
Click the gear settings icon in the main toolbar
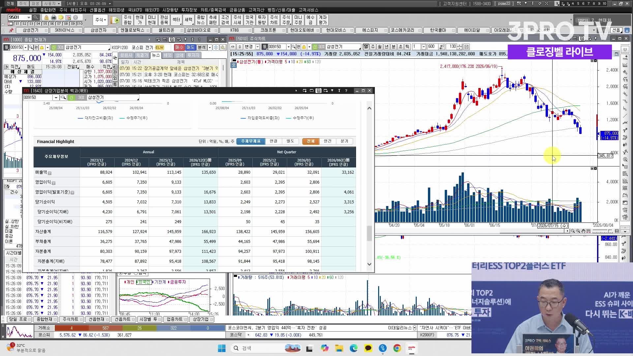(x=75, y=17)
